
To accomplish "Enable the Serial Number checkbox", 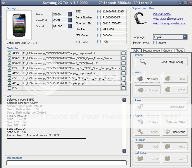I will [x=99, y=18].
